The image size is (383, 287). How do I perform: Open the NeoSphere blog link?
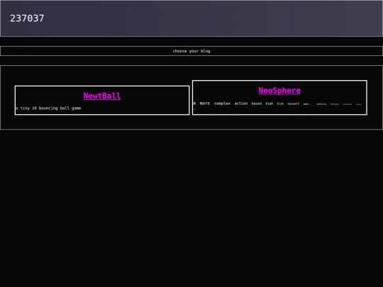pos(279,91)
